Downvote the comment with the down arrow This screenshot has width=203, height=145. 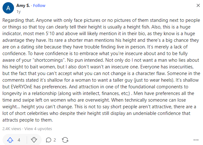(x=34, y=140)
